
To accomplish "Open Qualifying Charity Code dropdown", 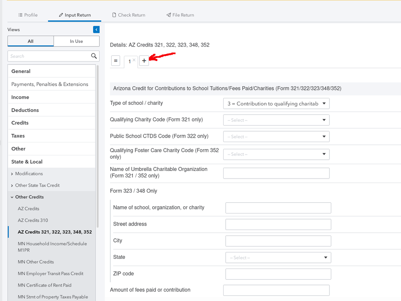I will (x=276, y=120).
